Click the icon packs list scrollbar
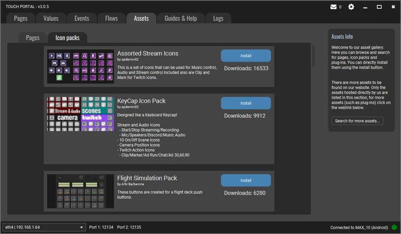Screen dimensions: 401x234 314,56
